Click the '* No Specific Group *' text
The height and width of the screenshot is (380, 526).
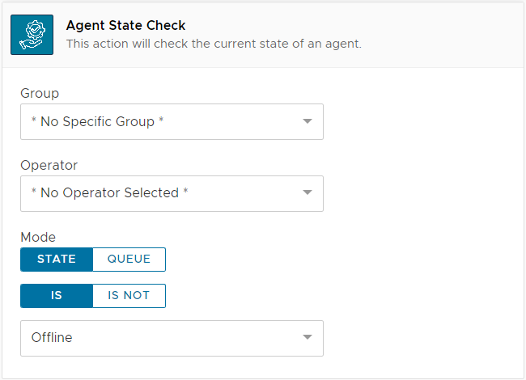97,122
